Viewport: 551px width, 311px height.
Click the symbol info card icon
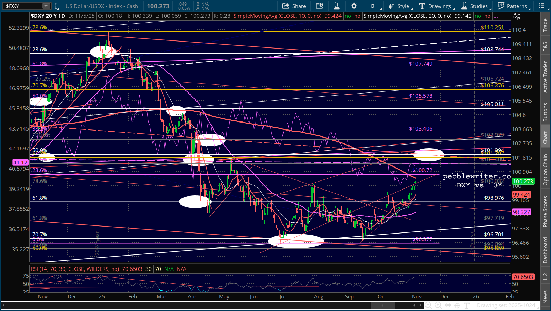pos(320,6)
